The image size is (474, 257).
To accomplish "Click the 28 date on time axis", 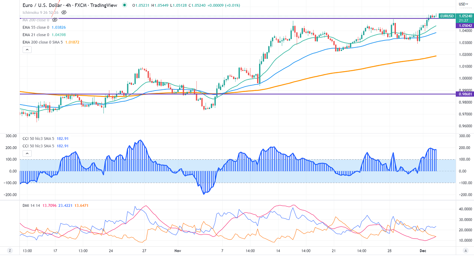I will (x=390, y=251).
